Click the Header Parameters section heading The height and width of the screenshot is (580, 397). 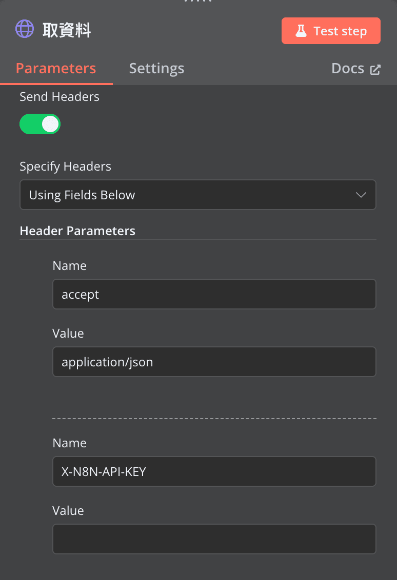click(77, 231)
